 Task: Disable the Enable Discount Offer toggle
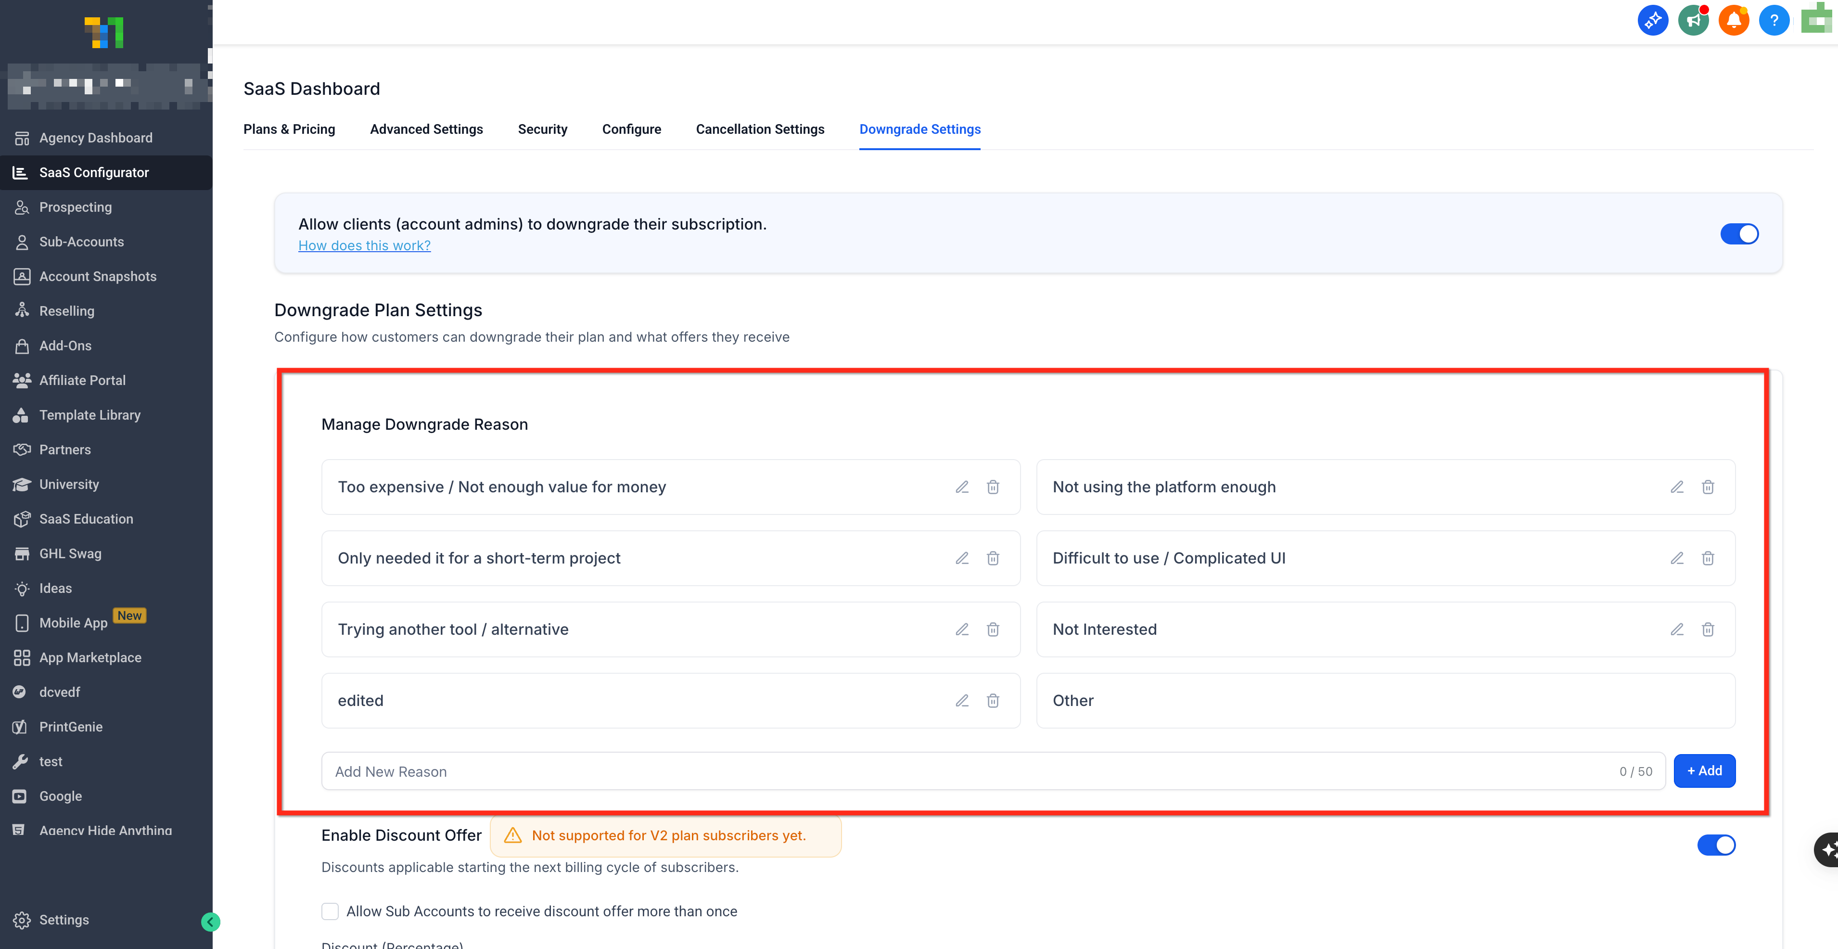click(1716, 845)
